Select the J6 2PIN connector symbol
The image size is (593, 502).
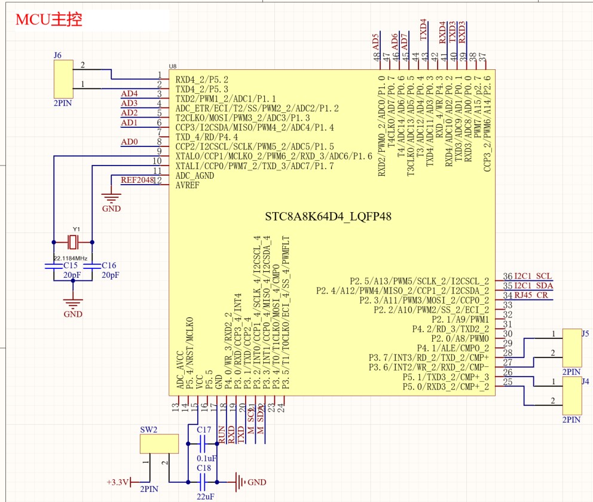[x=63, y=79]
